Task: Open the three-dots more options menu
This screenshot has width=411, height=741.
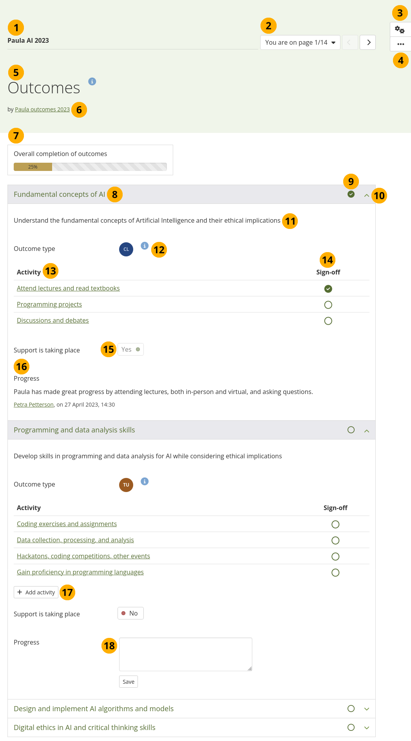Action: [x=400, y=44]
